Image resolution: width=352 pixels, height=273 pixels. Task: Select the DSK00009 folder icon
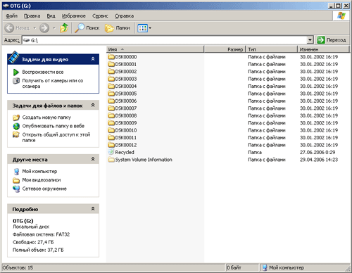pos(111,123)
